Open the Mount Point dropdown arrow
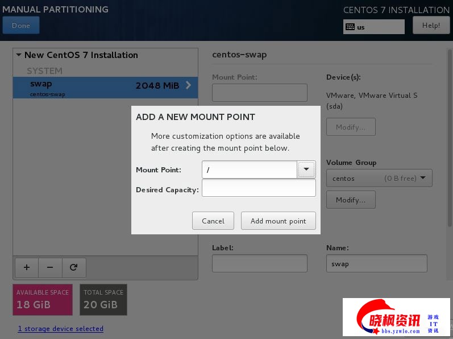 [x=306, y=169]
